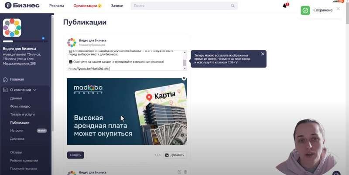Click the Публикации page heading
Viewport: 349px width, 175px height.
[x=85, y=22]
